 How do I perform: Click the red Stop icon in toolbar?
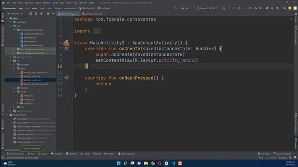point(260,8)
